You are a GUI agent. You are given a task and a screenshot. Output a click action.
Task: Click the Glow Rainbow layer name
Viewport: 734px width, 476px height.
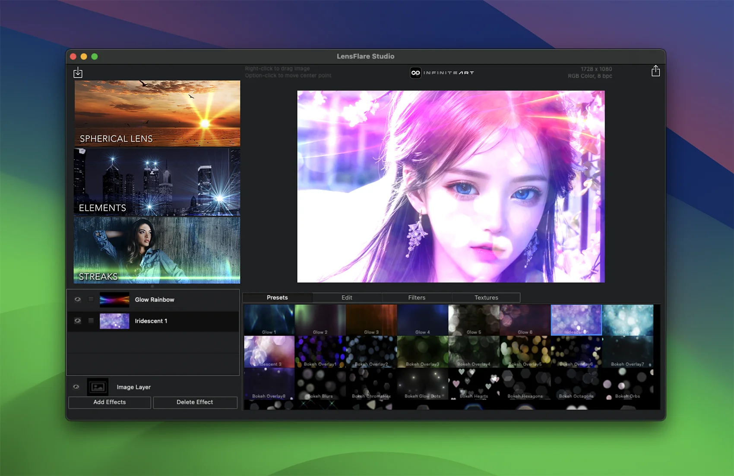click(x=155, y=300)
